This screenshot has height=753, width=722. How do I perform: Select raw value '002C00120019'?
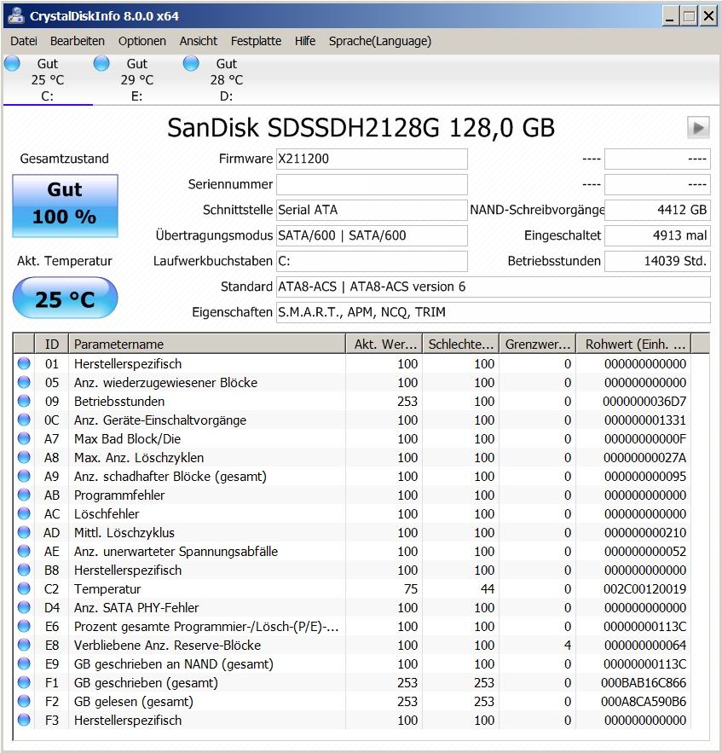click(x=644, y=589)
